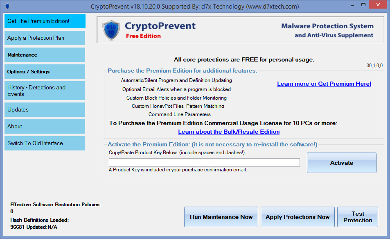390x239 pixels.
Task: Click the CryptoPrevent shield logo
Action: pyautogui.click(x=111, y=30)
